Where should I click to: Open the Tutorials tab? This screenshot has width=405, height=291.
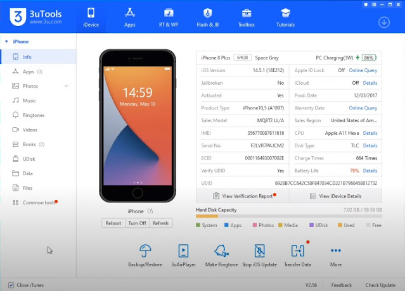pyautogui.click(x=285, y=18)
